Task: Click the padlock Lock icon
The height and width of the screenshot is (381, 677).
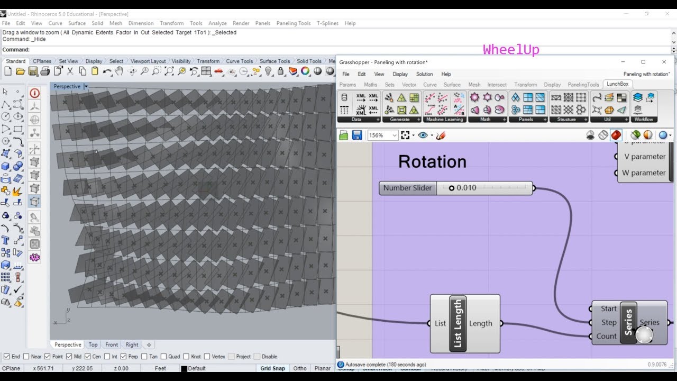Action: [x=281, y=71]
